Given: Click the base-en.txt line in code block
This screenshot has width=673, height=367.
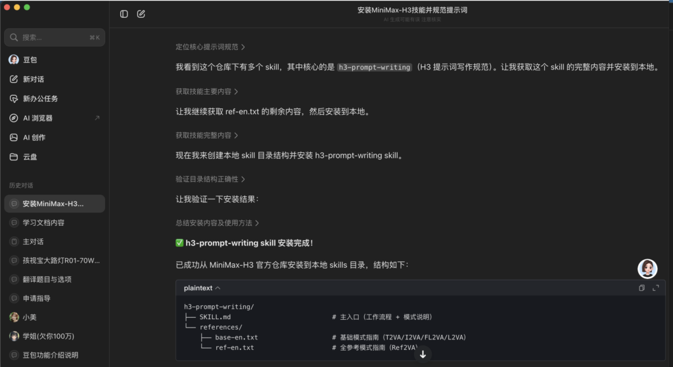Looking at the screenshot, I should 237,337.
